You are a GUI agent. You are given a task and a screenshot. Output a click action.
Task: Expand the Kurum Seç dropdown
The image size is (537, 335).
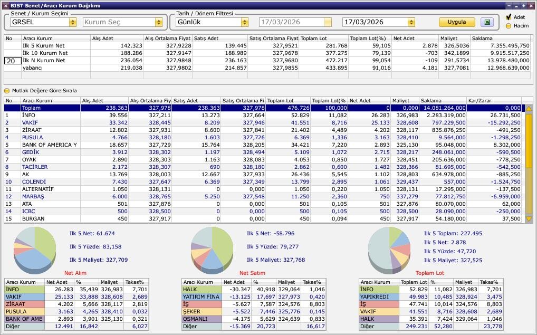point(158,22)
